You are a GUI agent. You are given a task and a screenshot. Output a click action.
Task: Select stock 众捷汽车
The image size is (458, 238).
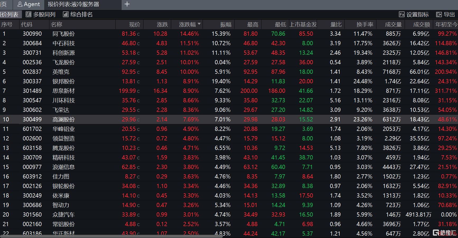pyautogui.click(x=64, y=215)
